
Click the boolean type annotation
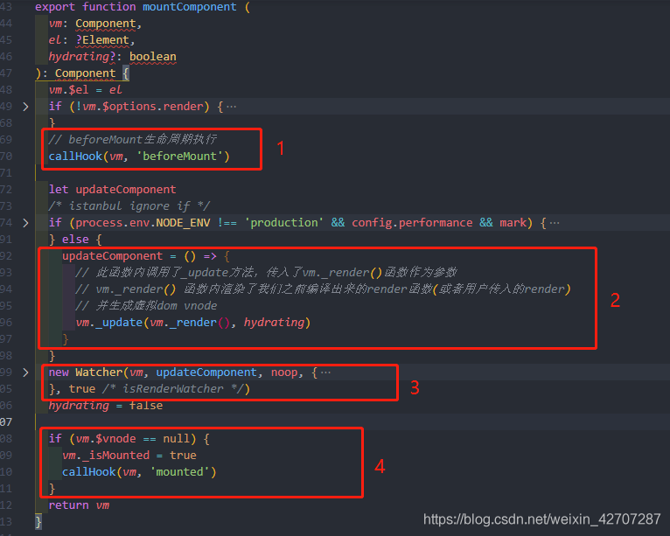tap(153, 57)
